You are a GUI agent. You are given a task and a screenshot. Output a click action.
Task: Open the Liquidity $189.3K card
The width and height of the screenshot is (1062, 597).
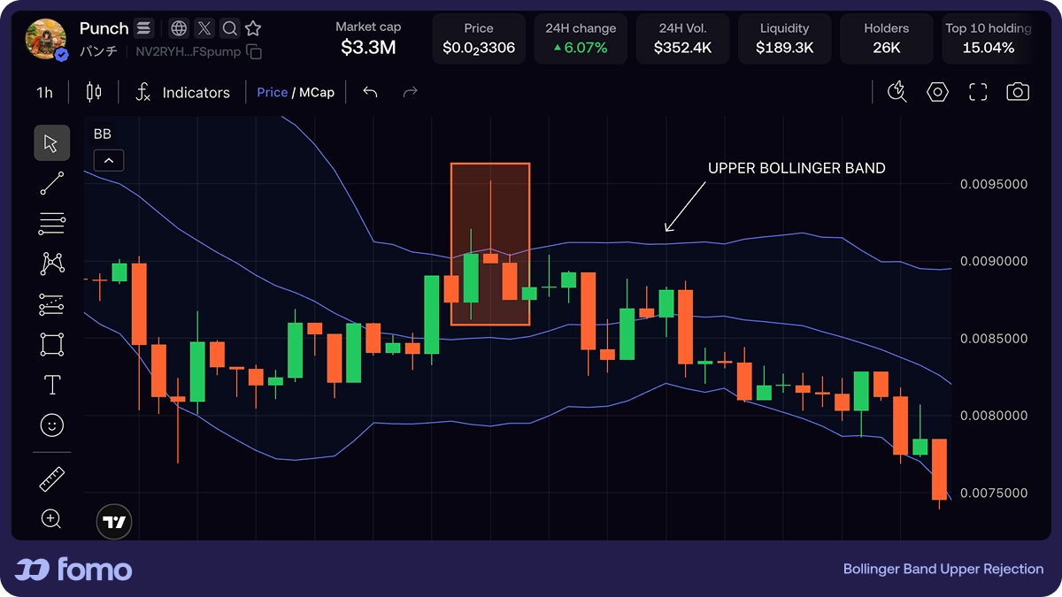click(784, 39)
